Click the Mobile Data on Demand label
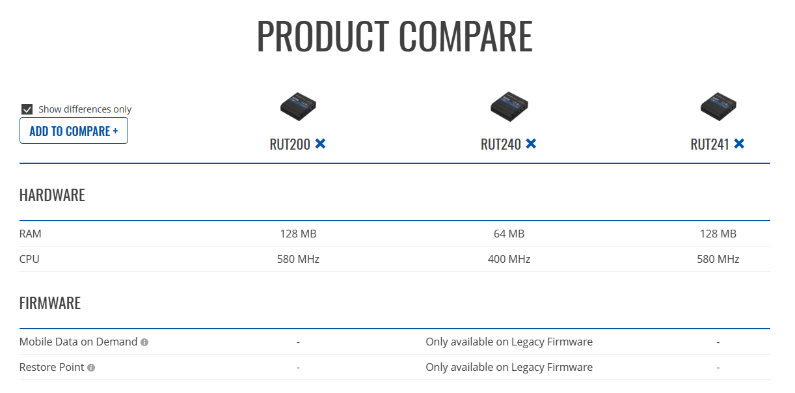 coord(78,342)
